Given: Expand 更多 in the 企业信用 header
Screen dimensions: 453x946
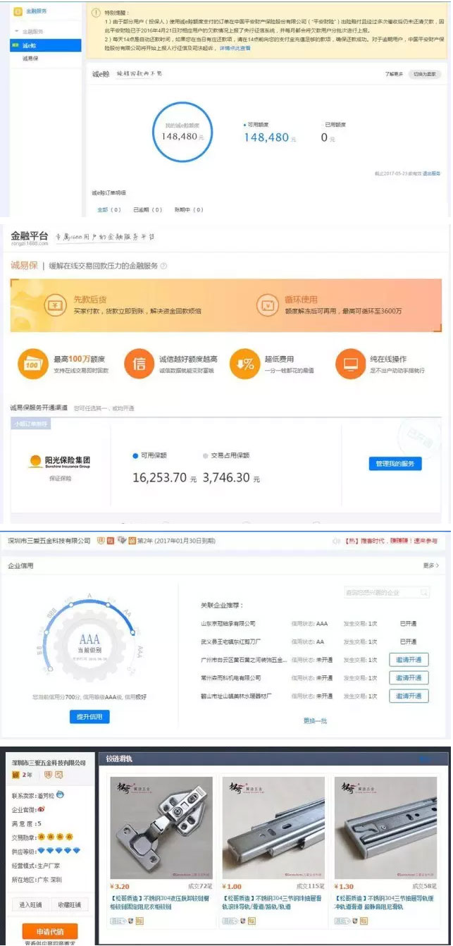Looking at the screenshot, I should [x=431, y=565].
